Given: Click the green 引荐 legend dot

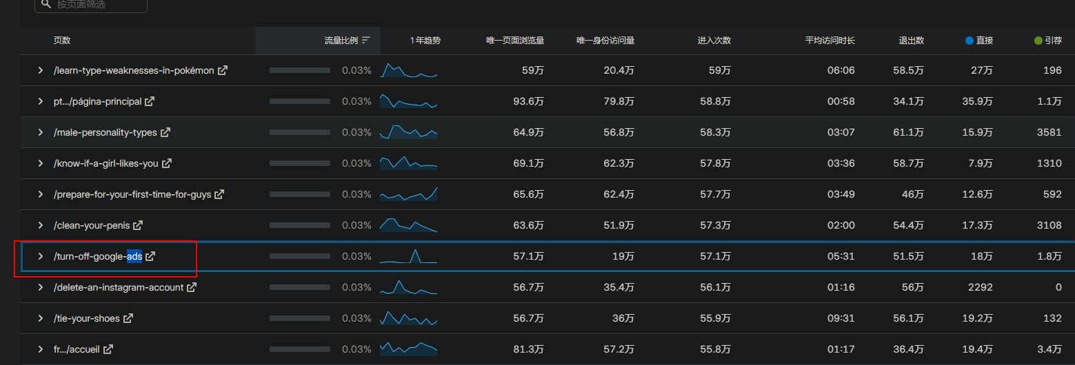Looking at the screenshot, I should (x=1038, y=41).
